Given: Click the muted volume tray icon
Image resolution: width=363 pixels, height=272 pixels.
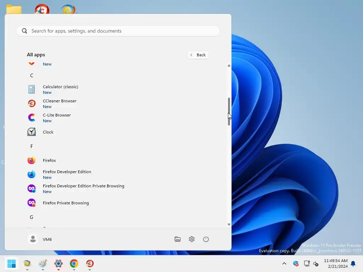Looking at the screenshot, I should 316,263.
